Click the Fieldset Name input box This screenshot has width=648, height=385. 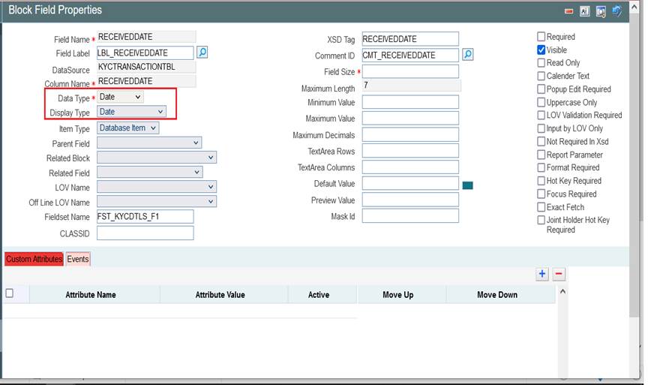coord(145,216)
